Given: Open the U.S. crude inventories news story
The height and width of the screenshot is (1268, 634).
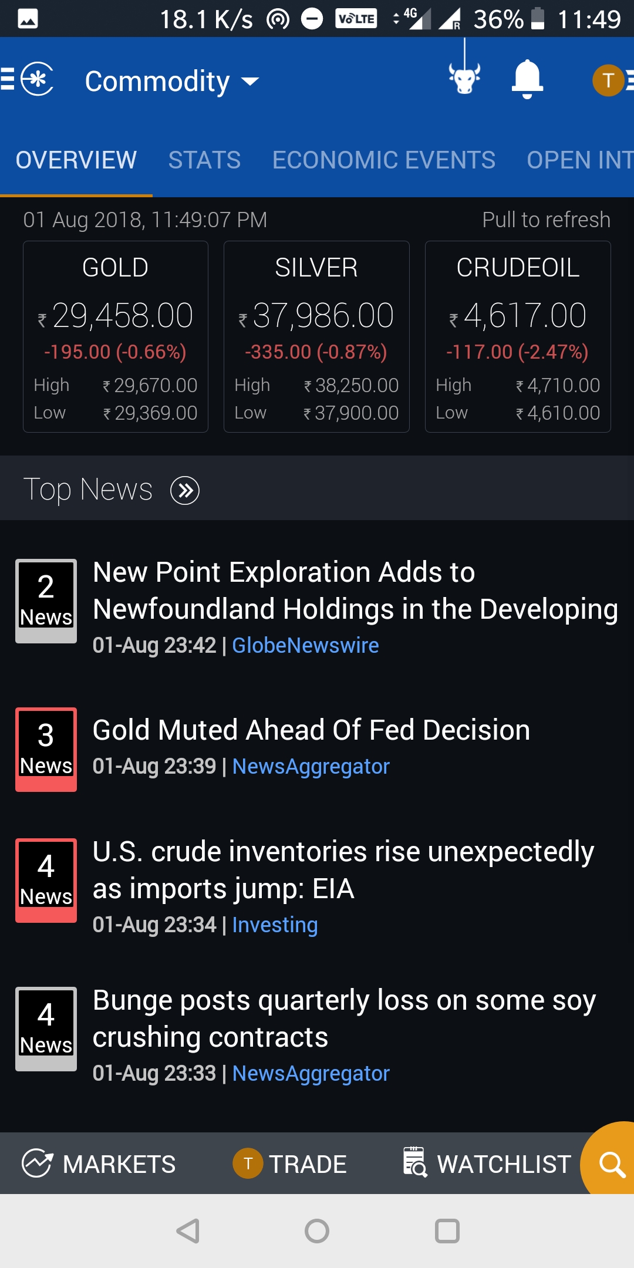Looking at the screenshot, I should pyautogui.click(x=343, y=870).
